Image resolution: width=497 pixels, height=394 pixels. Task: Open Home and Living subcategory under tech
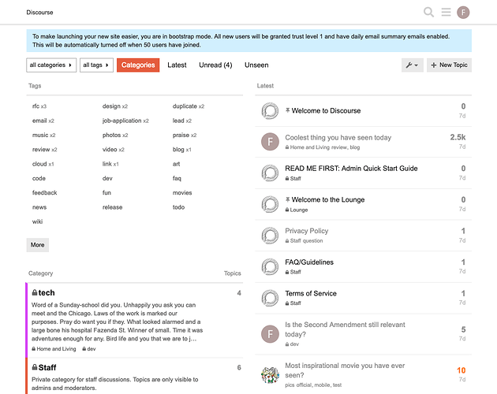coord(54,349)
